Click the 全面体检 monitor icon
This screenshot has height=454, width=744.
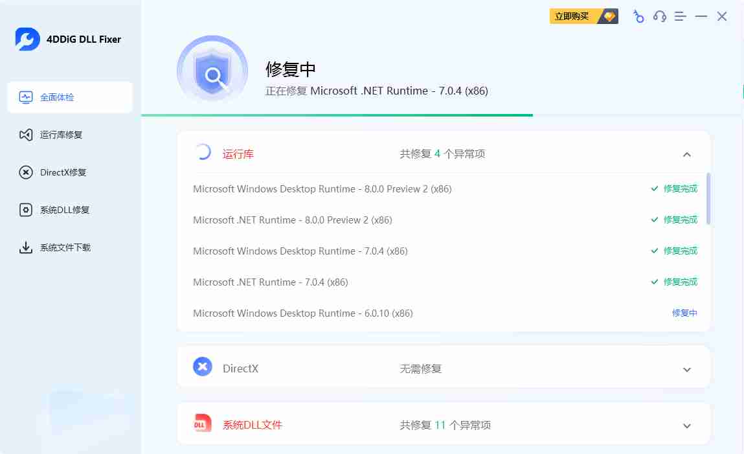coord(26,97)
